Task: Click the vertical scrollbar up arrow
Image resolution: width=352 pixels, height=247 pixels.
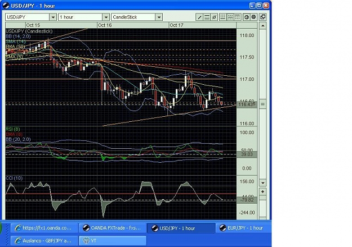Action: (262, 25)
